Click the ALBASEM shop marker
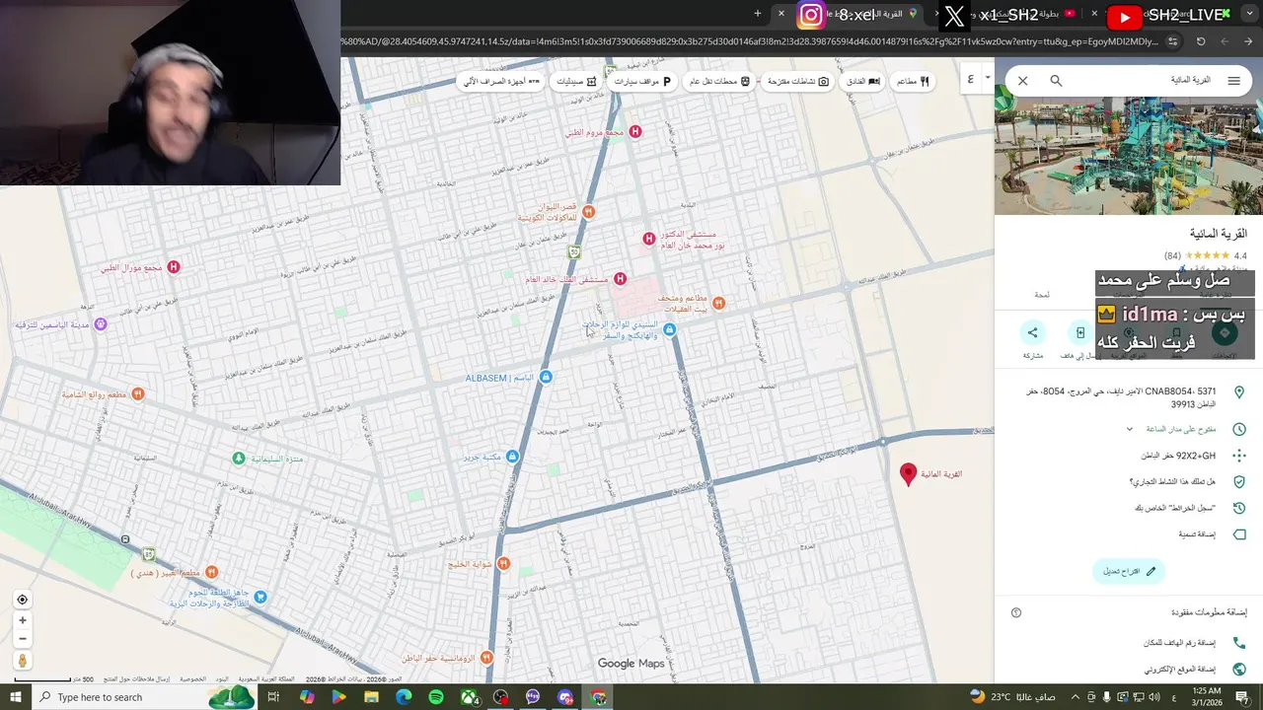The image size is (1263, 710). [x=546, y=378]
